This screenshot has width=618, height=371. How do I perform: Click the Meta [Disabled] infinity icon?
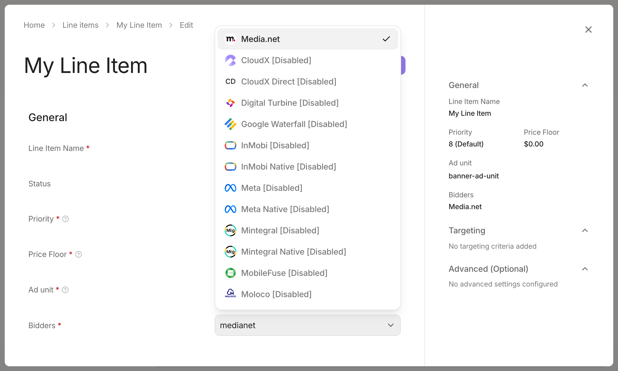[230, 188]
